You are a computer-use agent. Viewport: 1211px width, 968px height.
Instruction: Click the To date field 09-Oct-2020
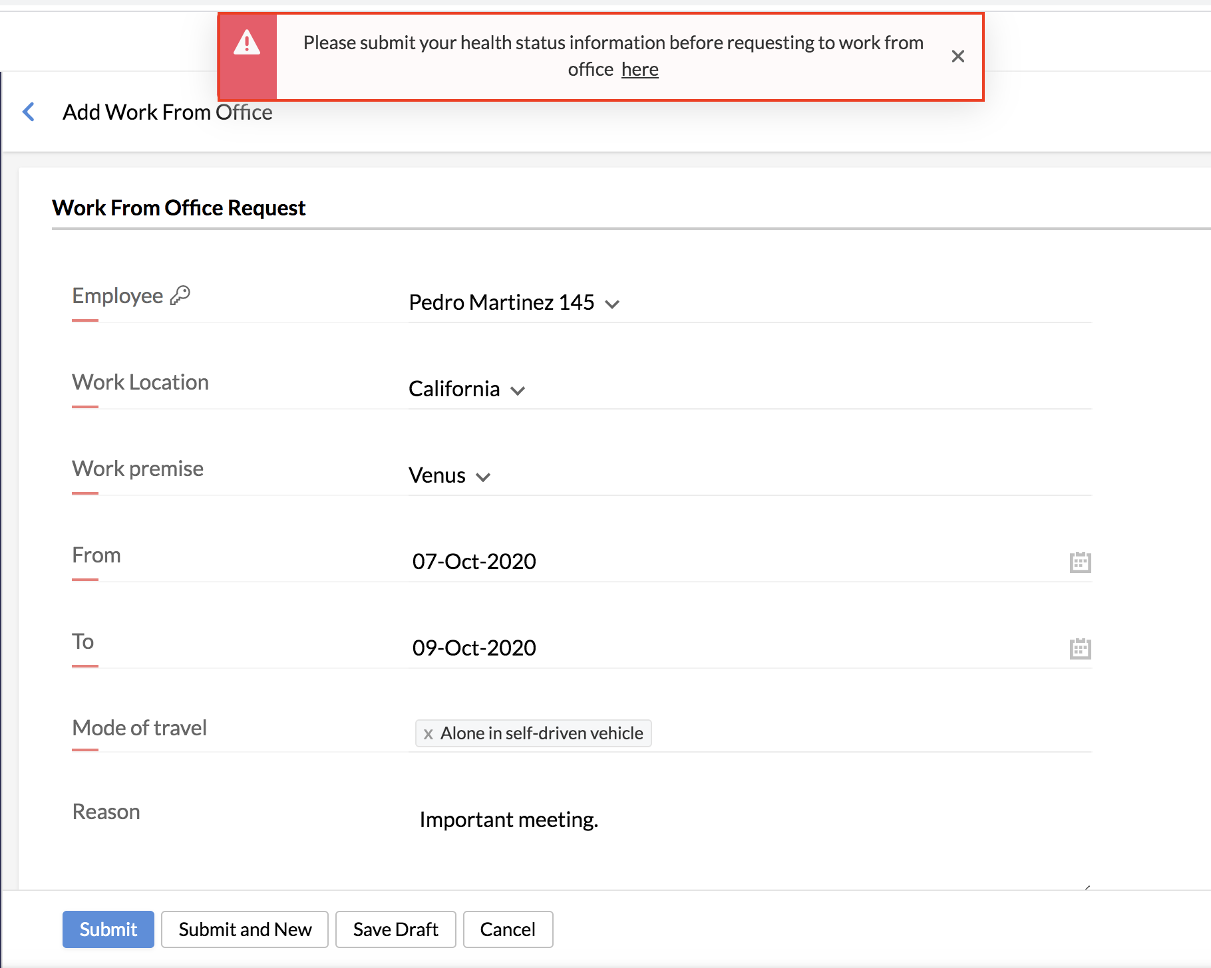[x=474, y=648]
